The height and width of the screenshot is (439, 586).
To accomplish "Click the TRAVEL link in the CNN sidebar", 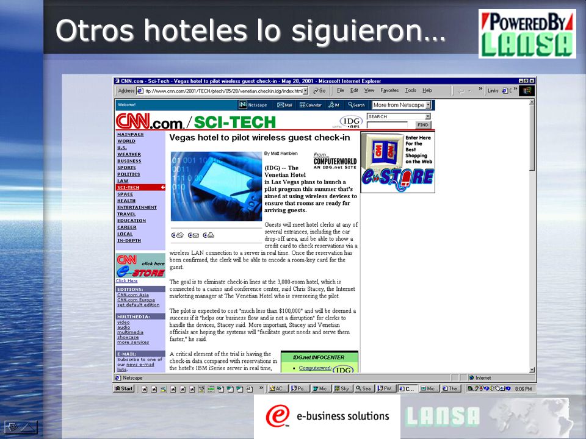I will (126, 214).
